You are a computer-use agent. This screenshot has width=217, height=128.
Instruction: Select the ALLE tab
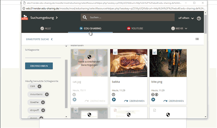coord(46,28)
